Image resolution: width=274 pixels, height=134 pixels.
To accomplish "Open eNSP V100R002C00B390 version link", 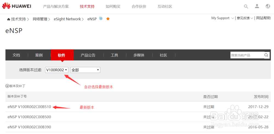I will 29,127.
